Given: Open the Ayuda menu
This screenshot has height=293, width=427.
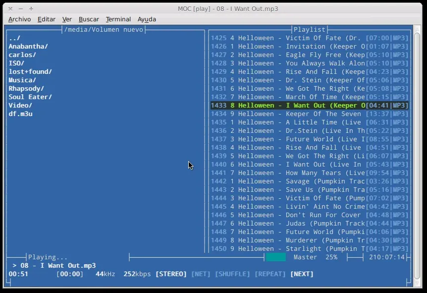Looking at the screenshot, I should click(x=147, y=19).
